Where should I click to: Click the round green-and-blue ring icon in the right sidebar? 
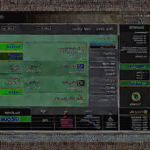click(136, 97)
